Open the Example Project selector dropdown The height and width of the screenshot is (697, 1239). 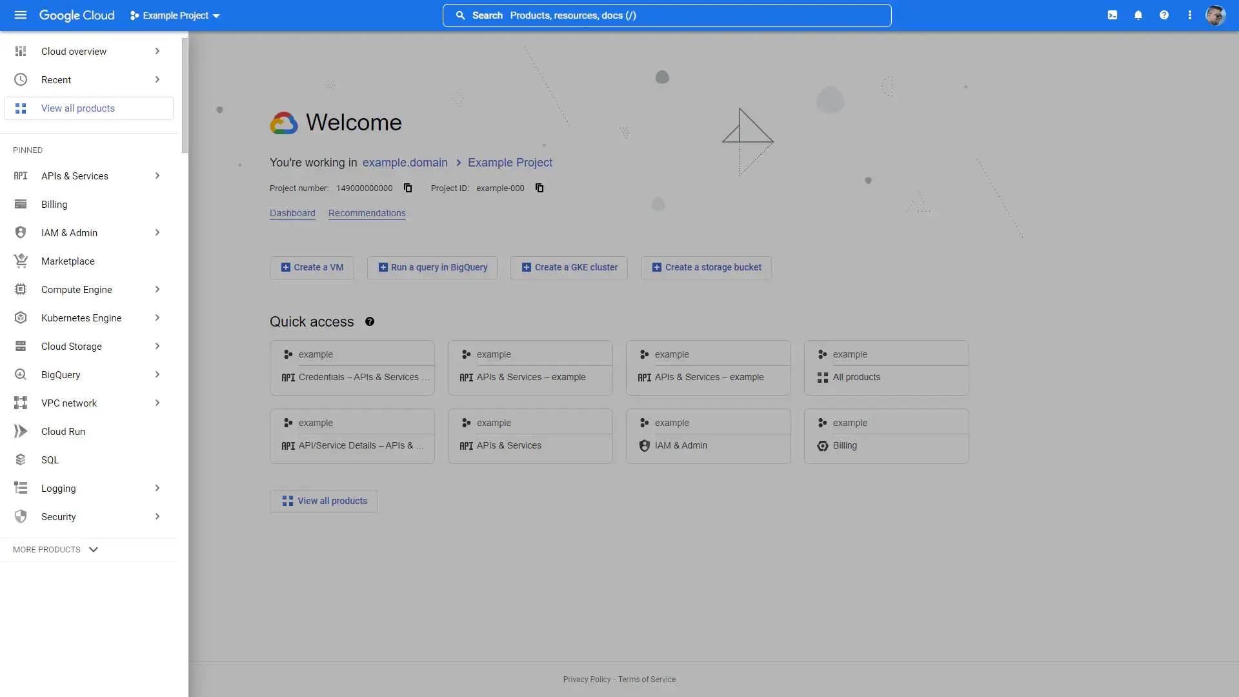pyautogui.click(x=175, y=15)
